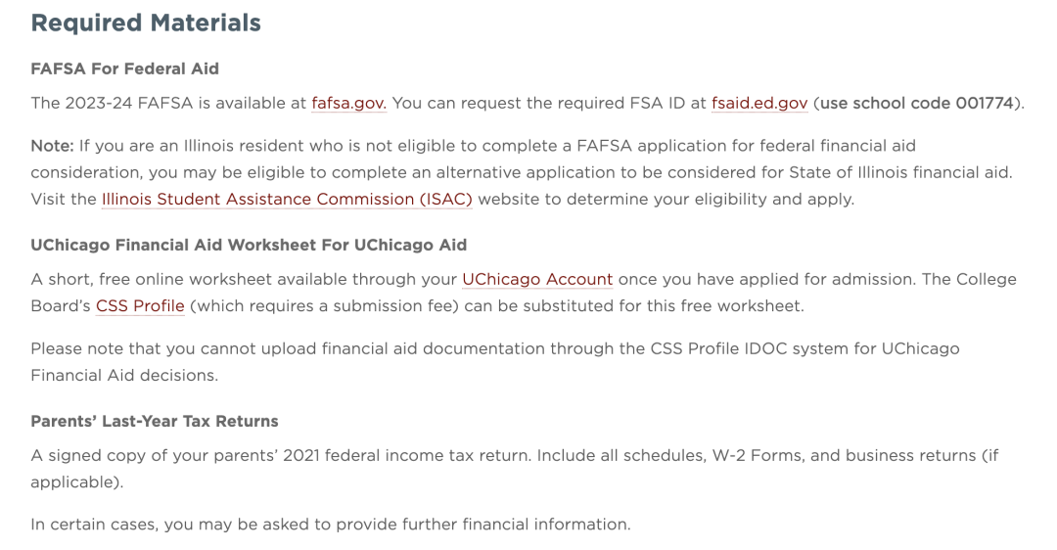Image resolution: width=1057 pixels, height=550 pixels.
Task: Visit the Illinois Student Assistance Commission (ISAC) link
Action: tap(287, 200)
